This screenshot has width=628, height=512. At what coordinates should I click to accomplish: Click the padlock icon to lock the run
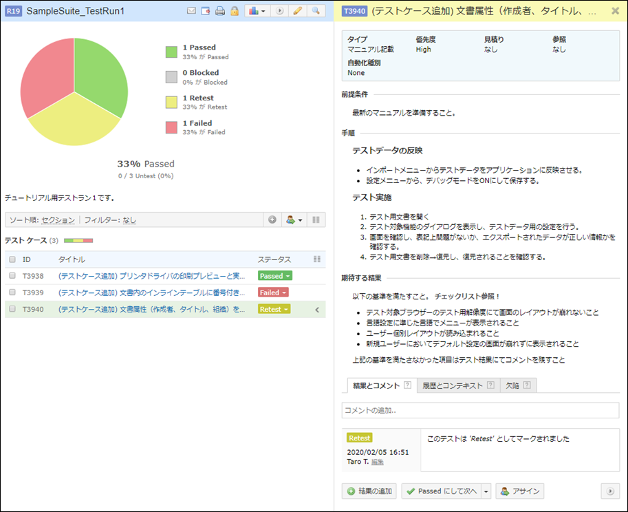(234, 12)
